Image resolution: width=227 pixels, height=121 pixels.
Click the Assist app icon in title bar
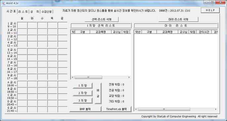coord(3,3)
